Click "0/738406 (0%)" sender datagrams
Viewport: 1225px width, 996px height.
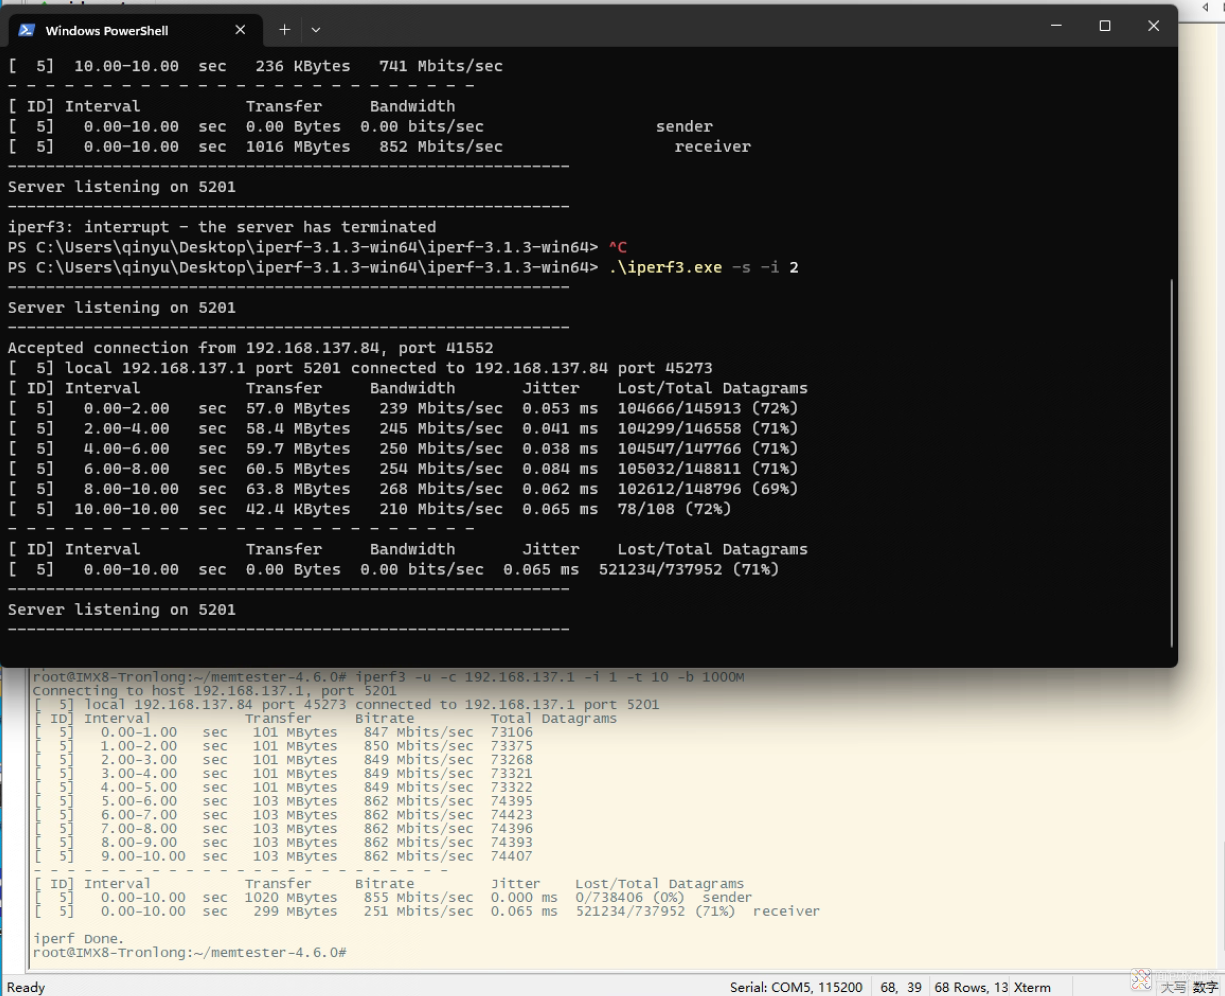(630, 897)
